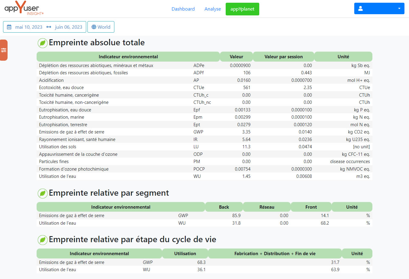Click leaf icon beside cycle de vie heading

pos(43,240)
